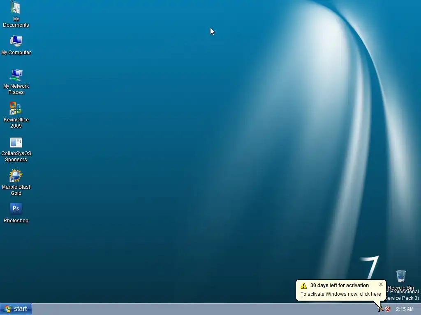Click the "30 days left for activation" title
Viewport: 421px width, 315px height.
pyautogui.click(x=339, y=285)
